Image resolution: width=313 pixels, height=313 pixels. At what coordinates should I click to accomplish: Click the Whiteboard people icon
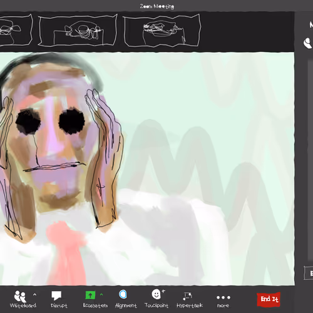(20, 296)
